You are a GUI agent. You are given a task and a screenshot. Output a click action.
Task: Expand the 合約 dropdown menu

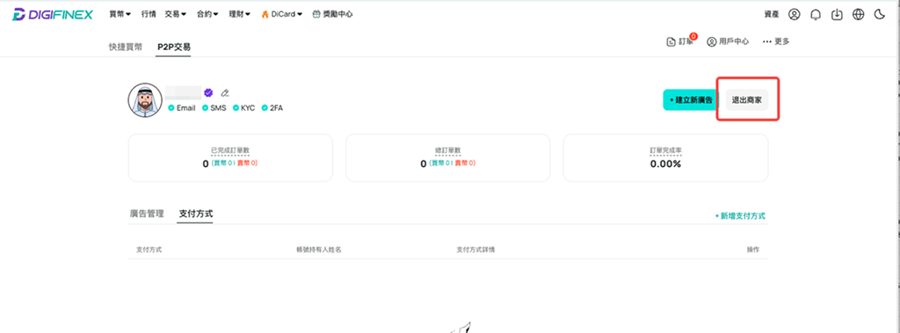[x=207, y=14]
